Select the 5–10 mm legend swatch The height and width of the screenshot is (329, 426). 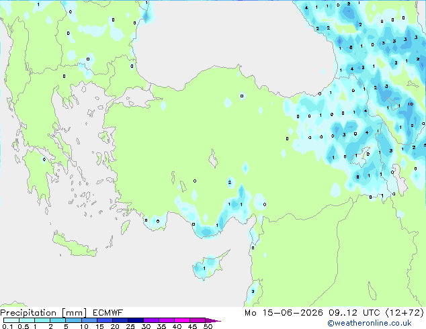pos(73,320)
